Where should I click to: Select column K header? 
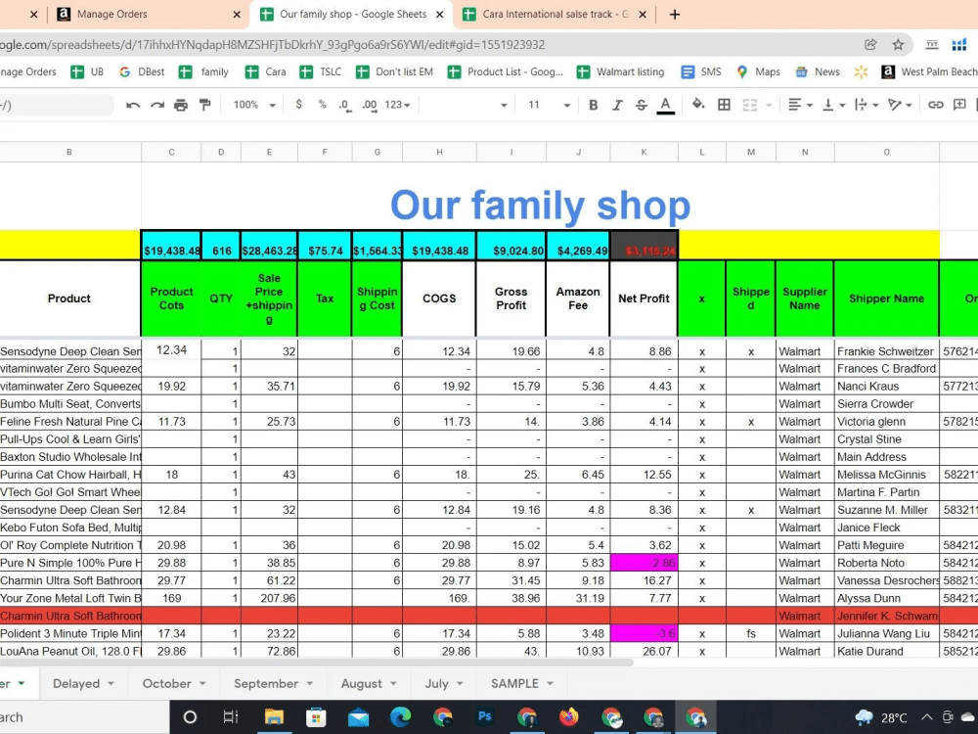(644, 152)
